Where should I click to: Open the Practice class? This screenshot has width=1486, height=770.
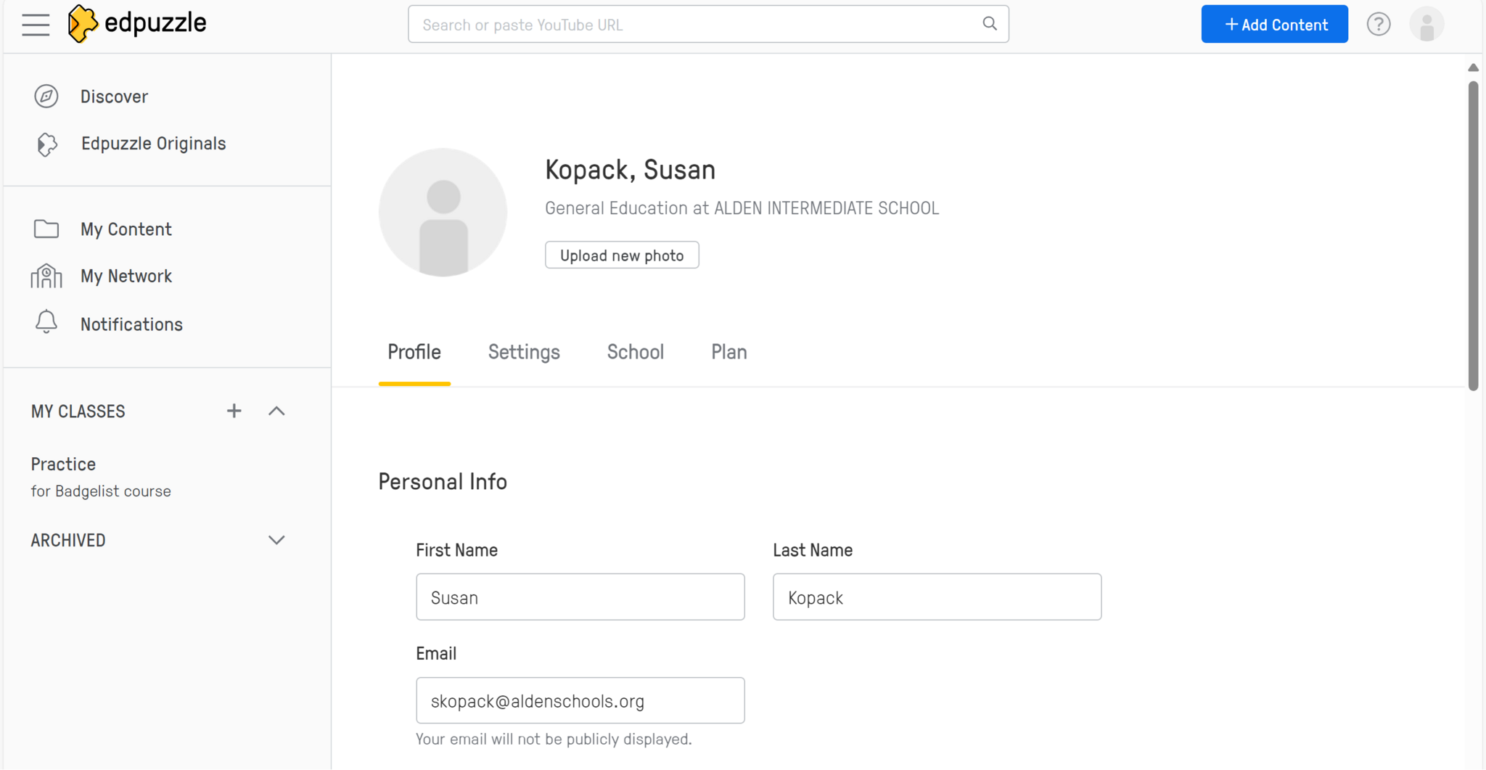pos(64,464)
